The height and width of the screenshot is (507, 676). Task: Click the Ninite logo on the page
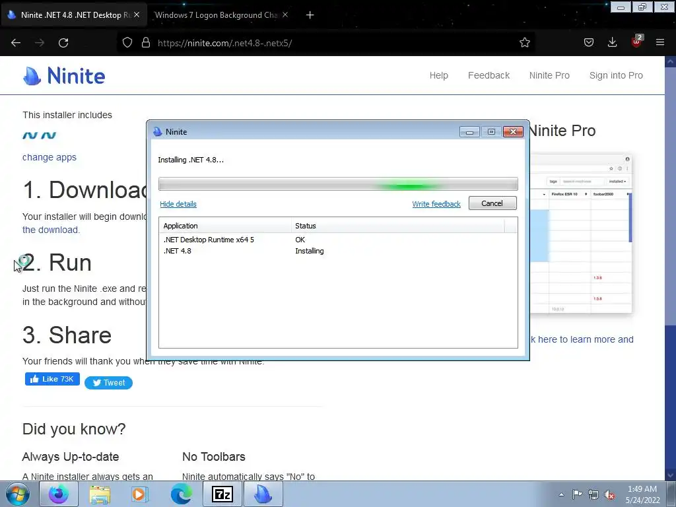pos(64,76)
